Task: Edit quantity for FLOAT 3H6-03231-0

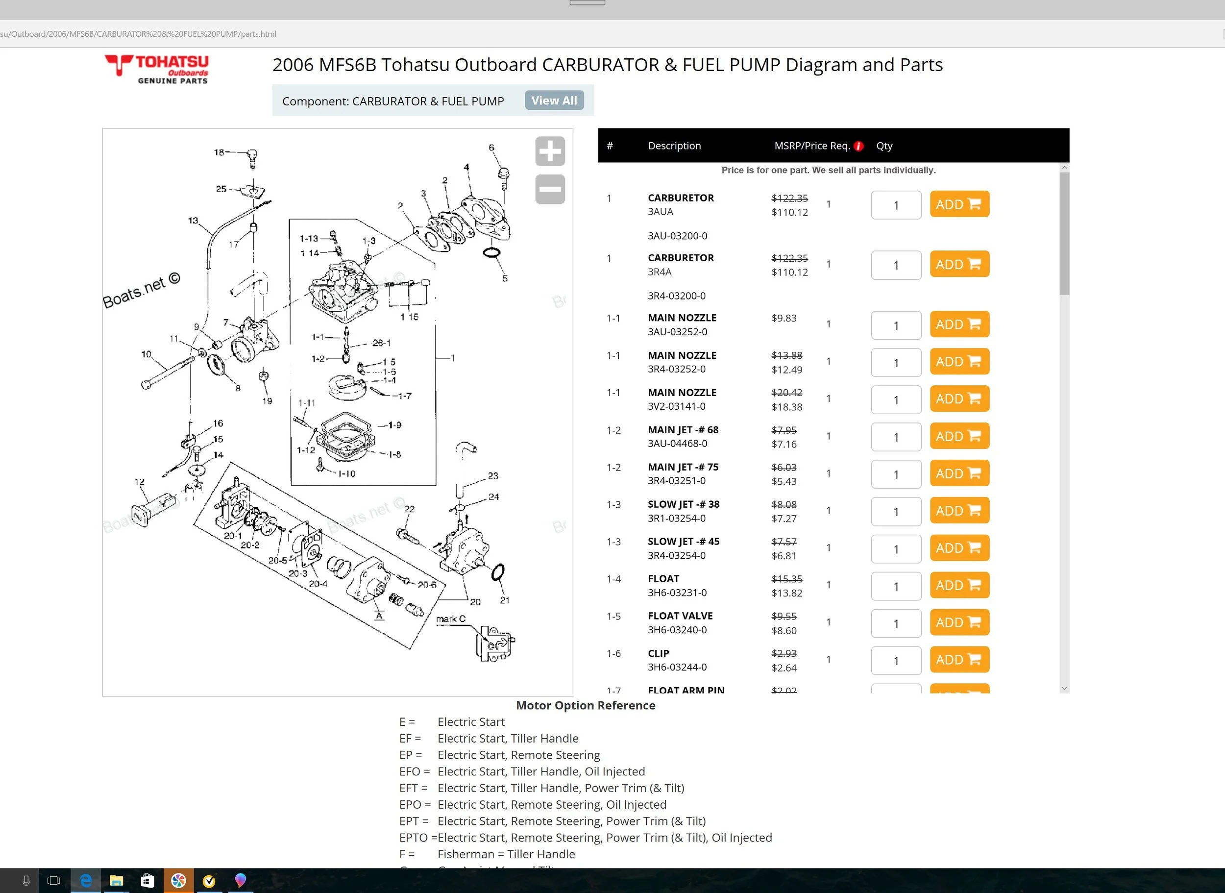Action: click(896, 587)
